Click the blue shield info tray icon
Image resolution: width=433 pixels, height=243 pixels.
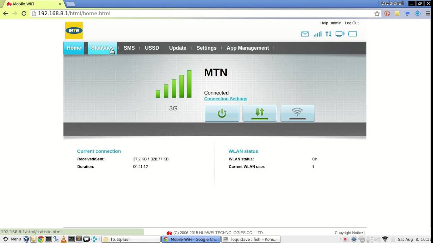(x=354, y=239)
